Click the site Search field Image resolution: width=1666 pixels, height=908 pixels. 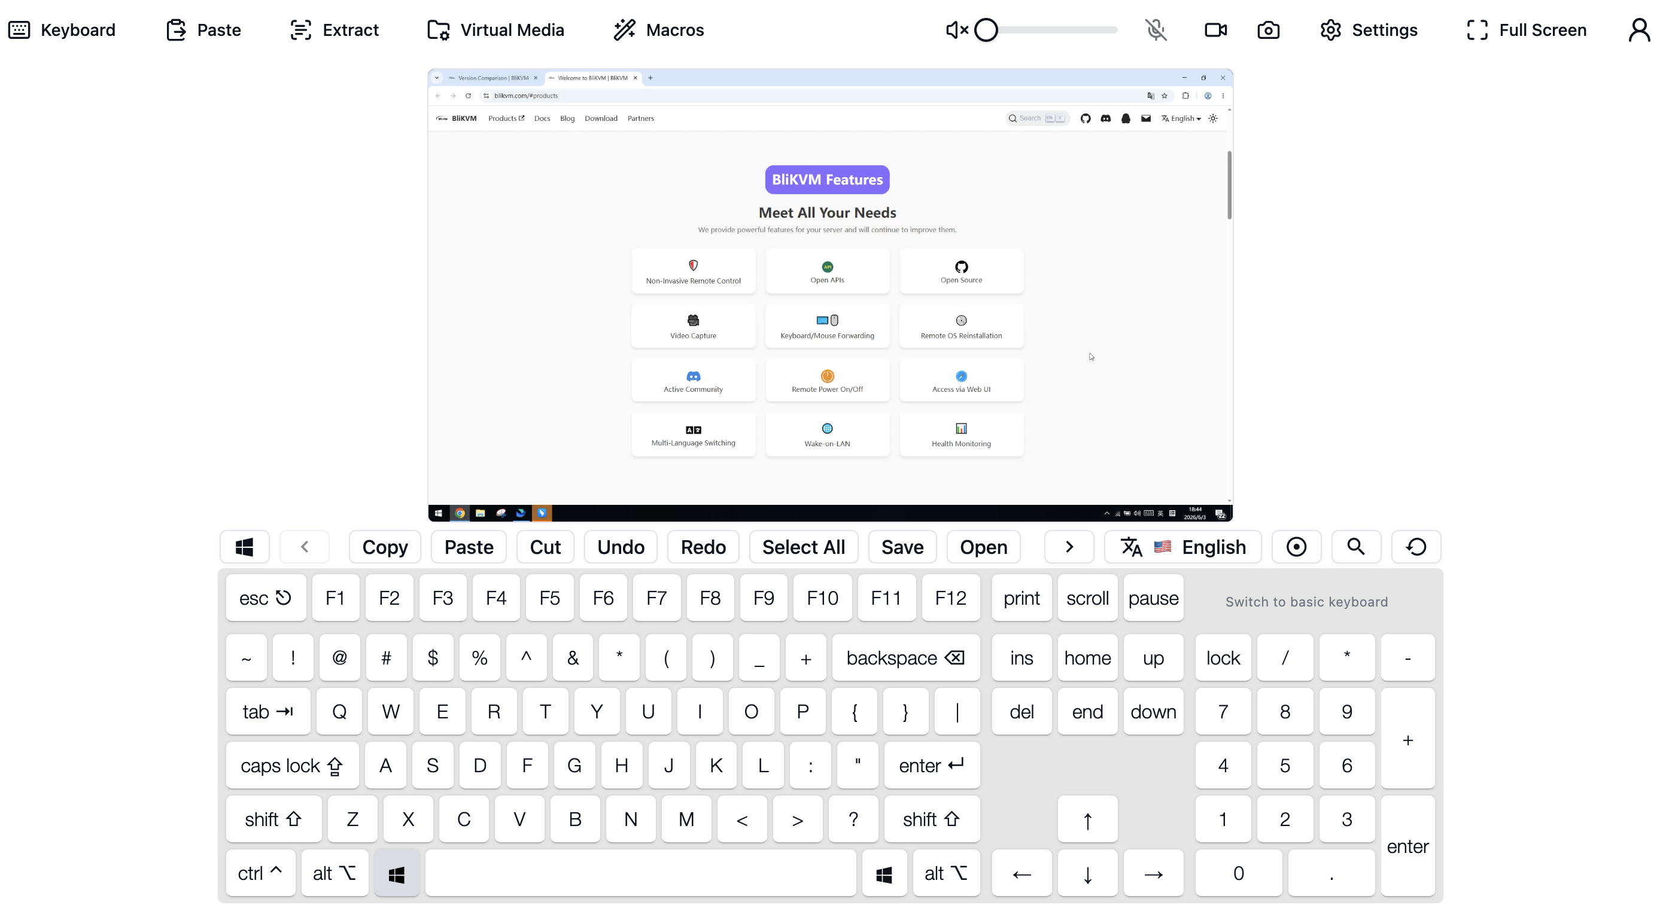1036,118
